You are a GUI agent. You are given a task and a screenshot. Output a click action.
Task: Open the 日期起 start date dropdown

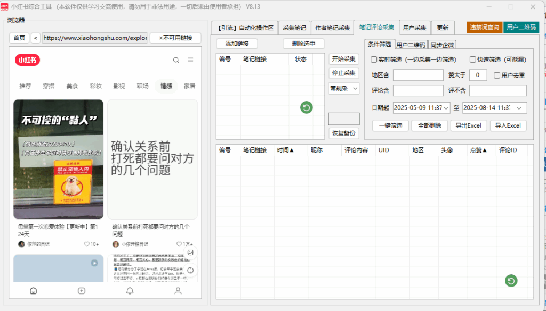coord(446,108)
